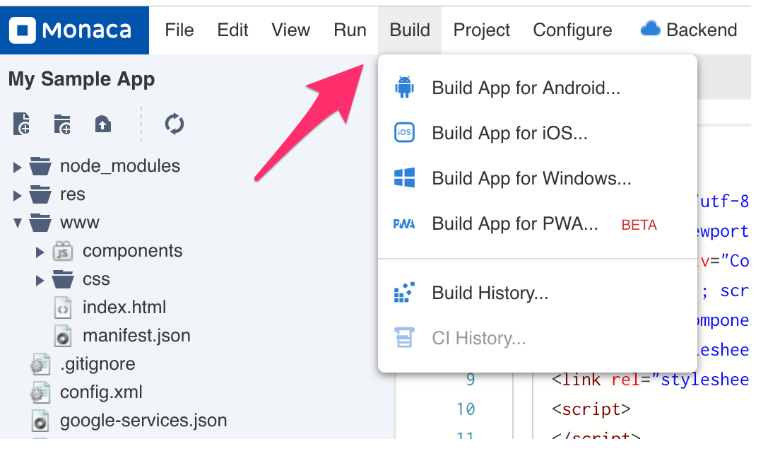780x468 pixels.
Task: Click the CI History icon
Action: pyautogui.click(x=404, y=337)
